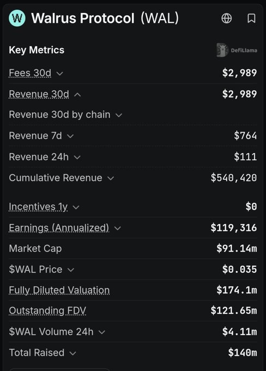Expand the Incentives 1y row

(x=76, y=207)
